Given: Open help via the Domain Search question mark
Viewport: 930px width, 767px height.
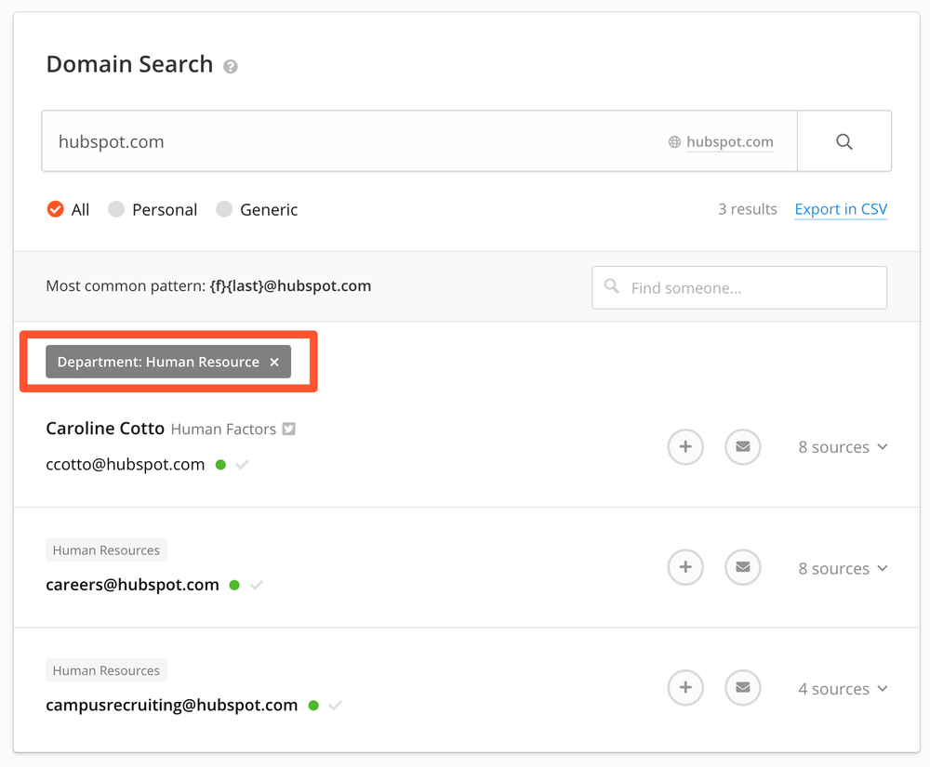Looking at the screenshot, I should (x=231, y=65).
